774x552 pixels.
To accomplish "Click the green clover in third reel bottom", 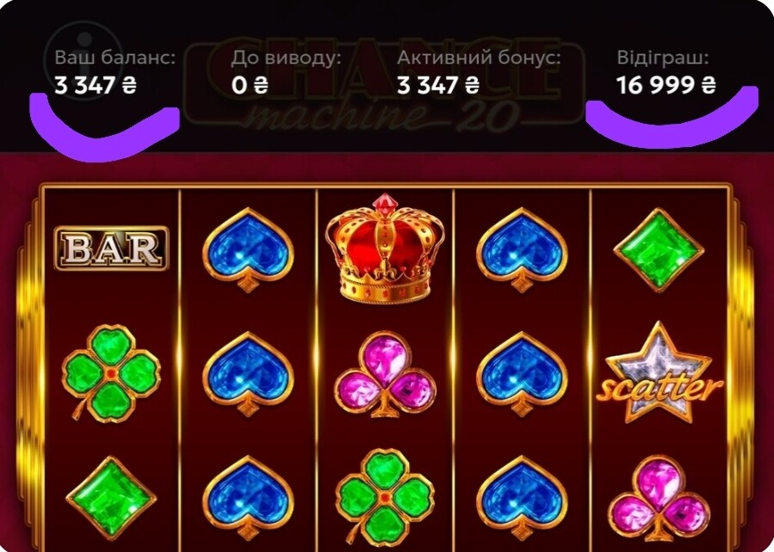I will click(x=385, y=497).
